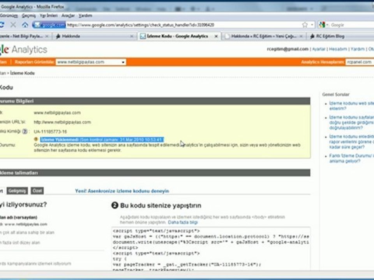374x280 pixels.
Task: Close the Net Bilgi Payla tab
Action: pyautogui.click(x=47, y=37)
